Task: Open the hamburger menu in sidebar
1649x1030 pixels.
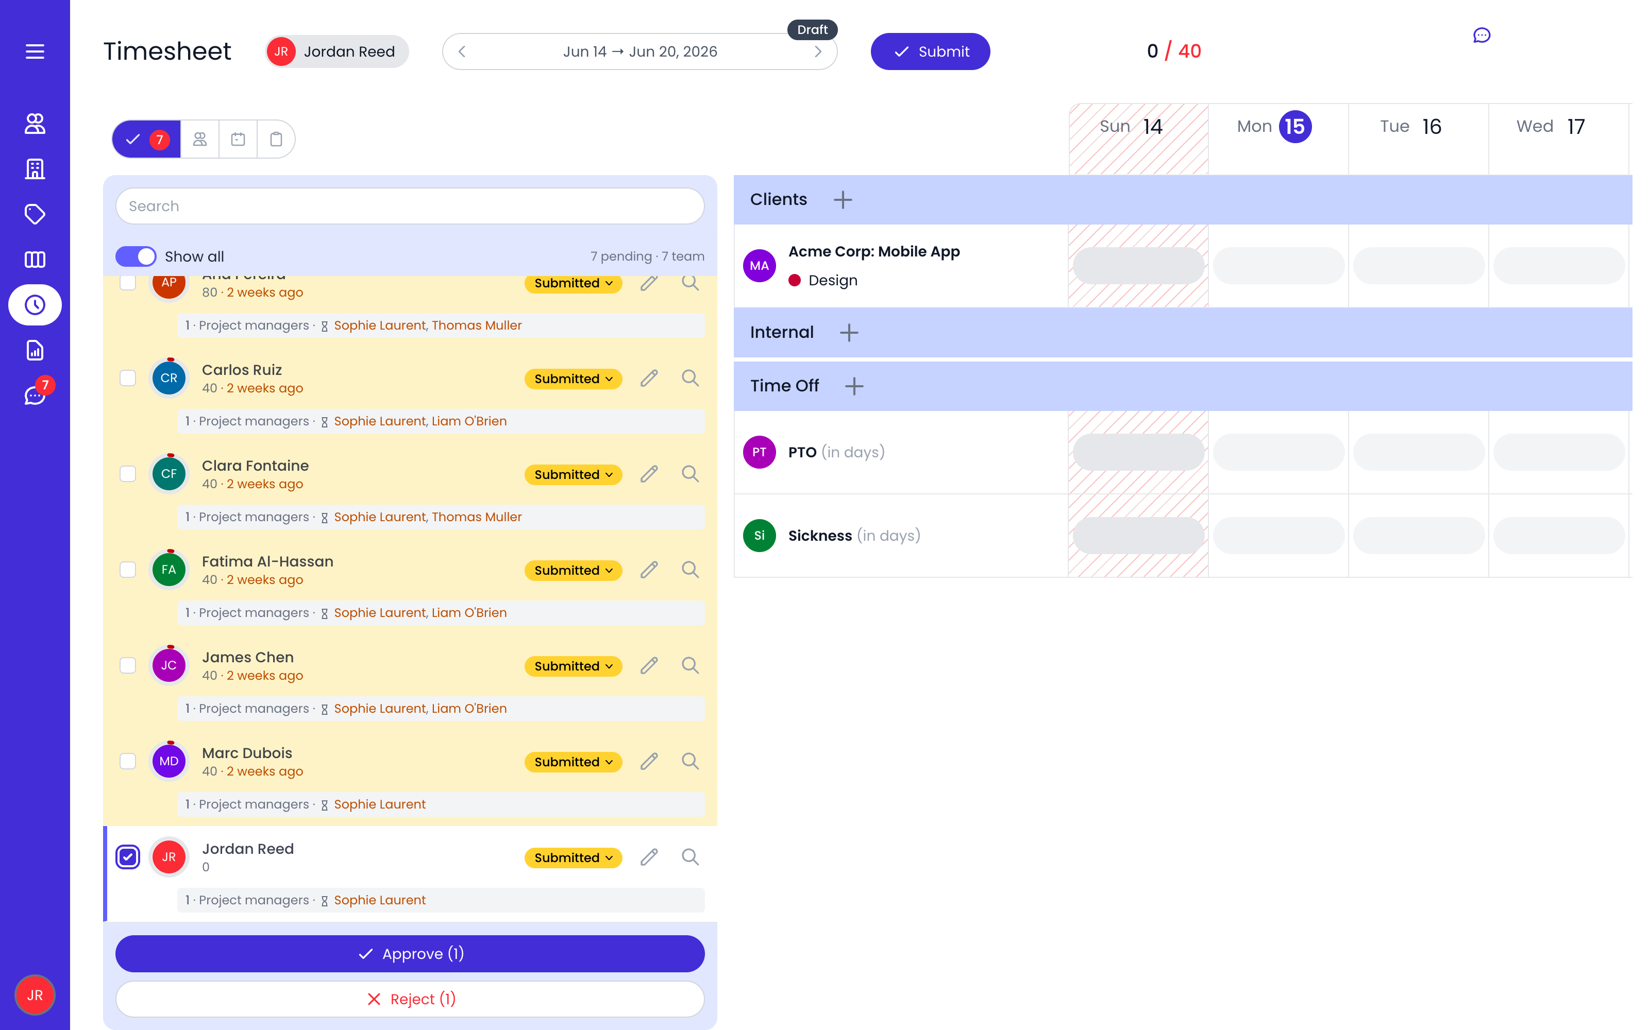Action: pyautogui.click(x=35, y=52)
